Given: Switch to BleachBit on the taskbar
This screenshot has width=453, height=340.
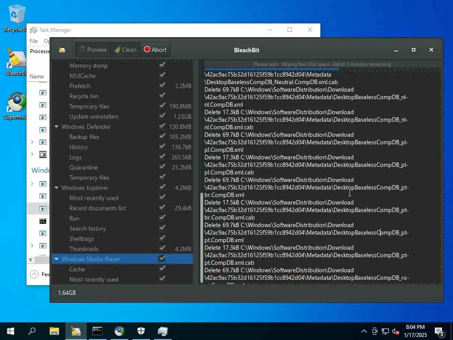Looking at the screenshot, I should tap(76, 331).
